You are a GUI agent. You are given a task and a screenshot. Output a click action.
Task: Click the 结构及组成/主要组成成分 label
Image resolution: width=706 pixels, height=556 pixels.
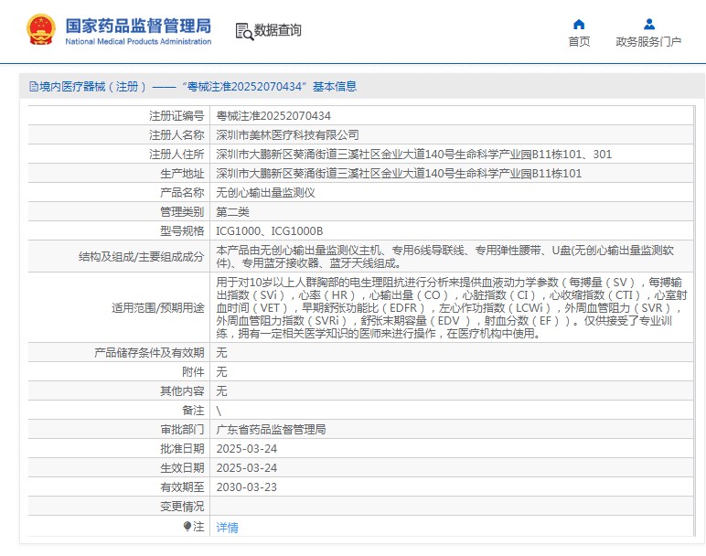coord(142,257)
